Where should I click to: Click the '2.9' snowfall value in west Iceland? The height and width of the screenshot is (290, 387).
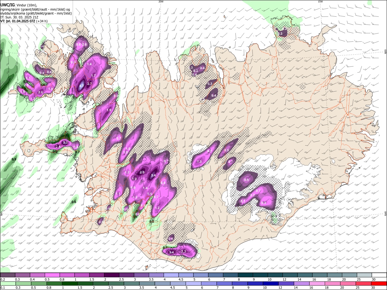[142, 172]
